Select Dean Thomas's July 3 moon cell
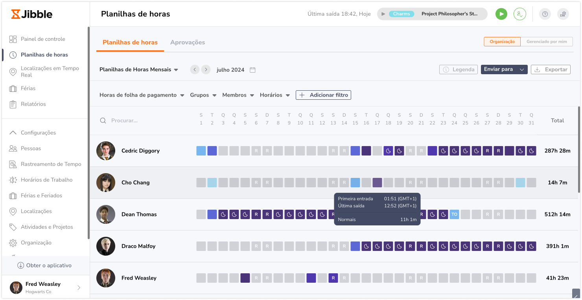The width and height of the screenshot is (582, 300). 223,214
